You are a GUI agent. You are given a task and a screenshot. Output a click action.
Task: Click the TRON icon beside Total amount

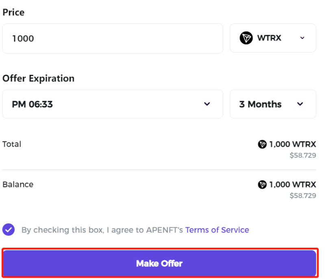point(262,144)
